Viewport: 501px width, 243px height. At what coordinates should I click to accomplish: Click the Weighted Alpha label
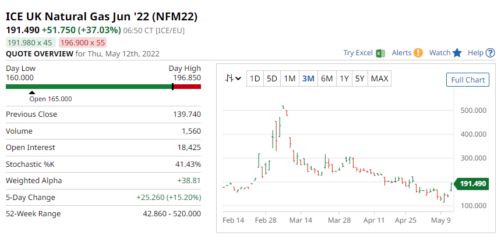pos(34,180)
